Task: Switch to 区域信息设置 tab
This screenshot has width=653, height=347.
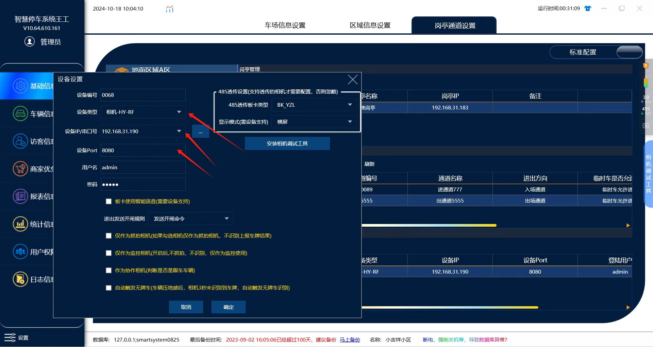Action: [x=370, y=25]
